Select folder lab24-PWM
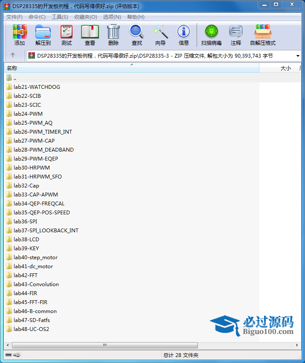 (24, 114)
